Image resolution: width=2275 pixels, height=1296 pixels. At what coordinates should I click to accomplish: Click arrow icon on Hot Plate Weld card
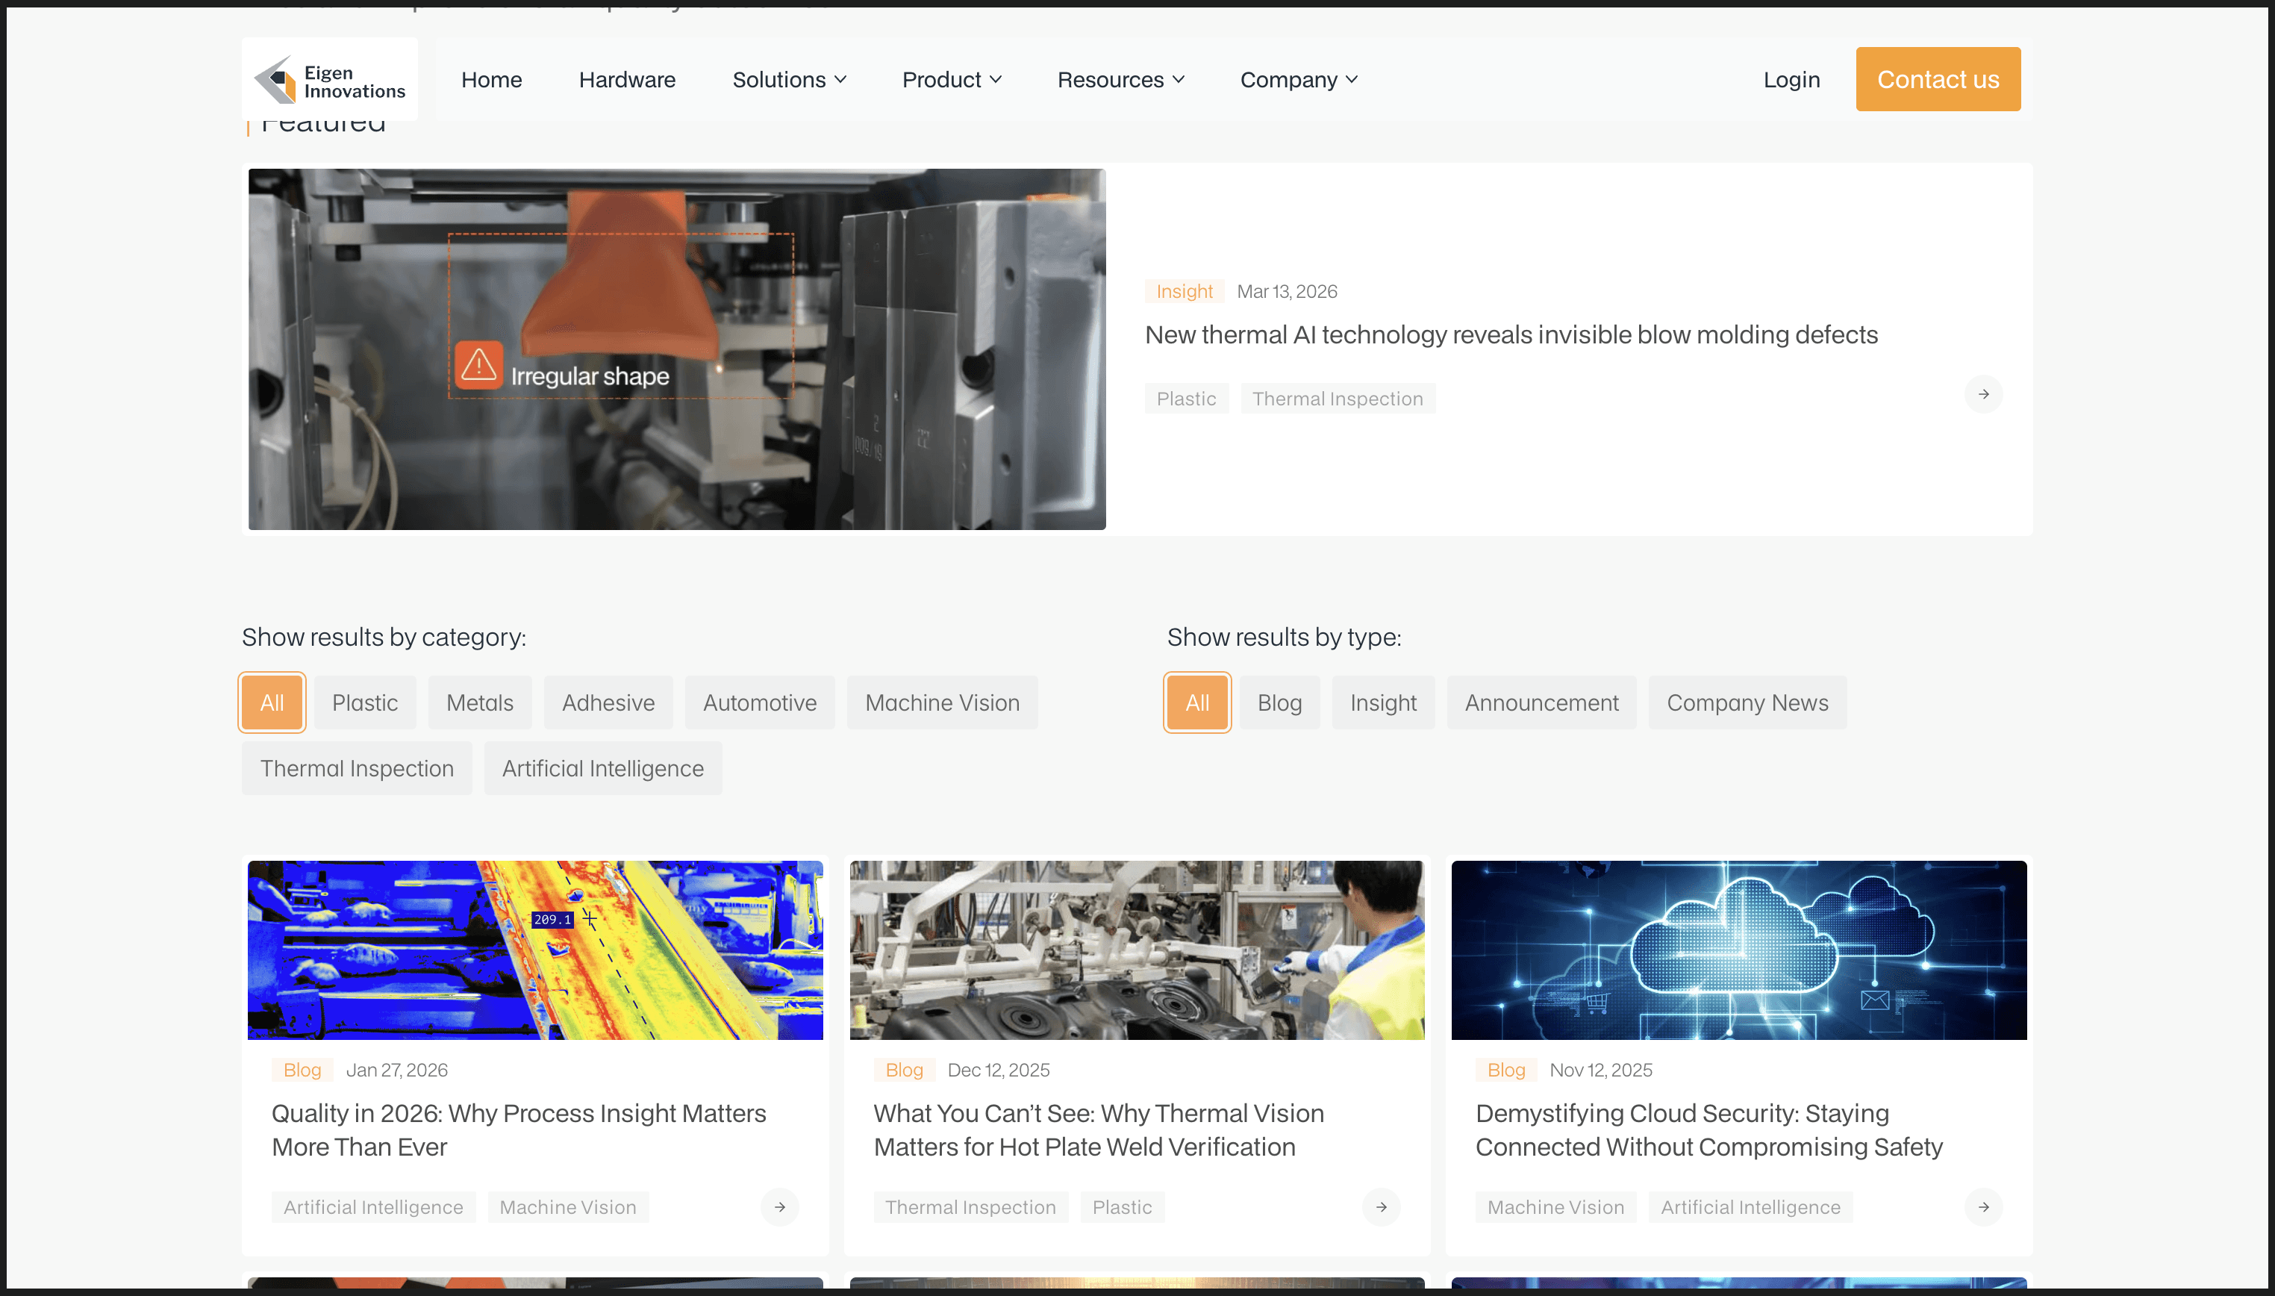pos(1381,1207)
